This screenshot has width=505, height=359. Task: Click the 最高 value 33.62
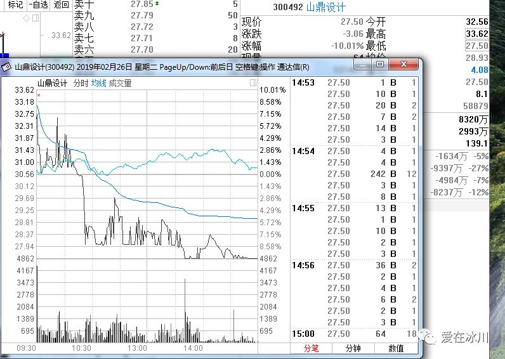tap(477, 34)
